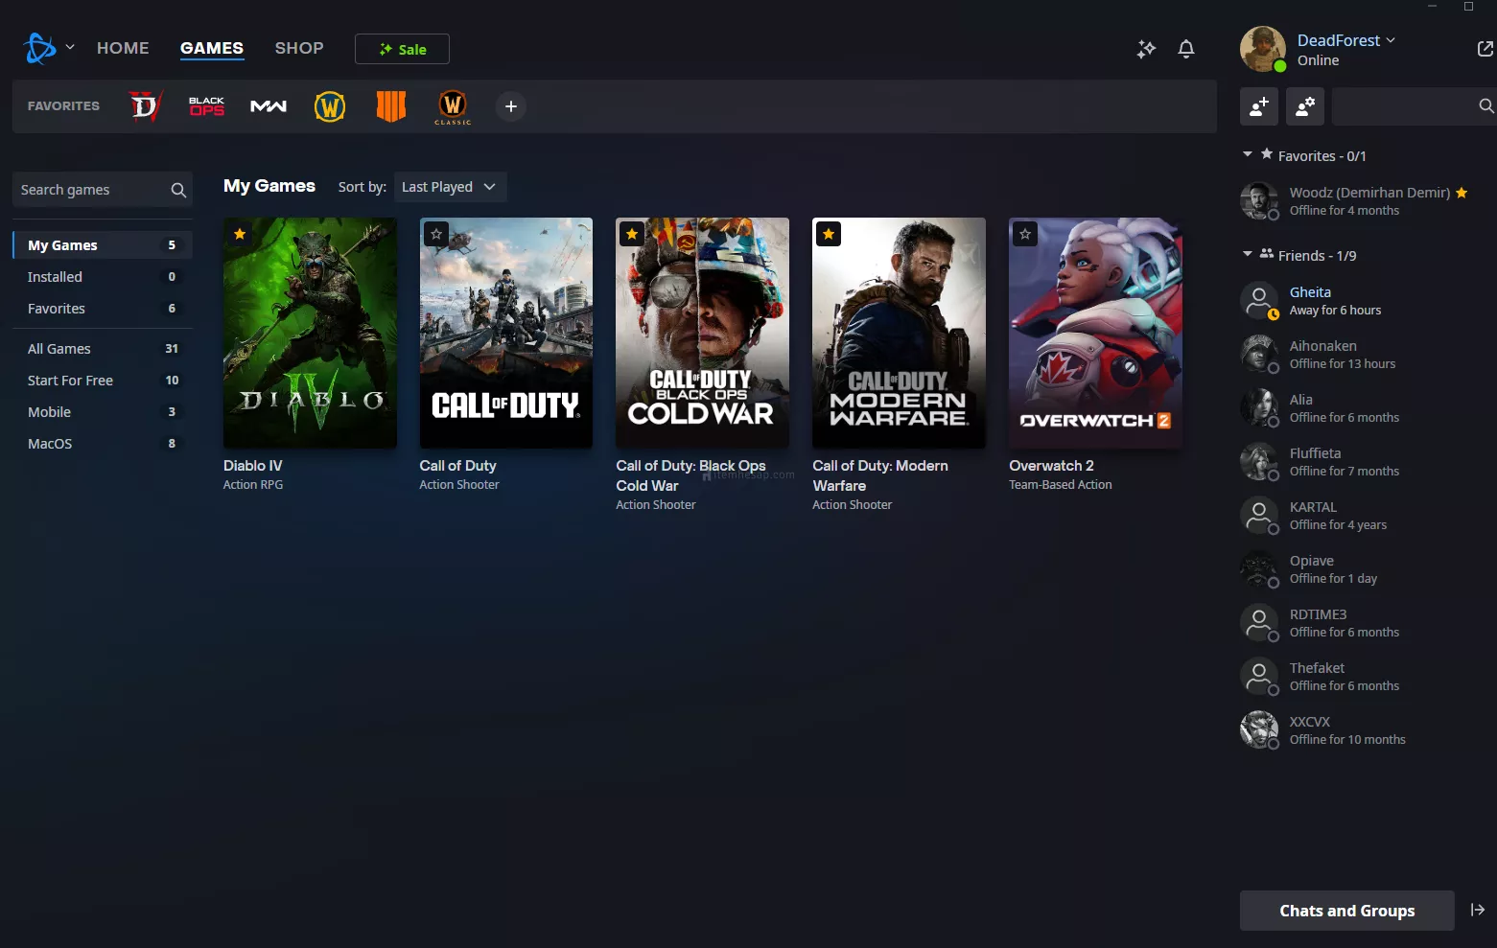This screenshot has width=1497, height=948.
Task: Click Gheita's friend avatar
Action: point(1259,300)
